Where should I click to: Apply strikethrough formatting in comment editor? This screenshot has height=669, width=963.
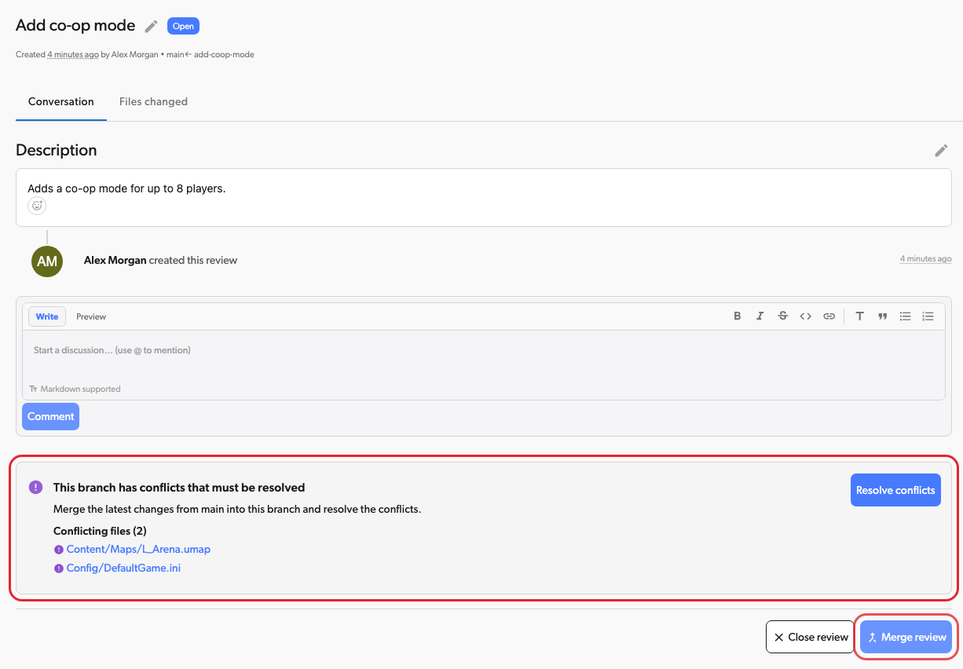click(x=782, y=316)
